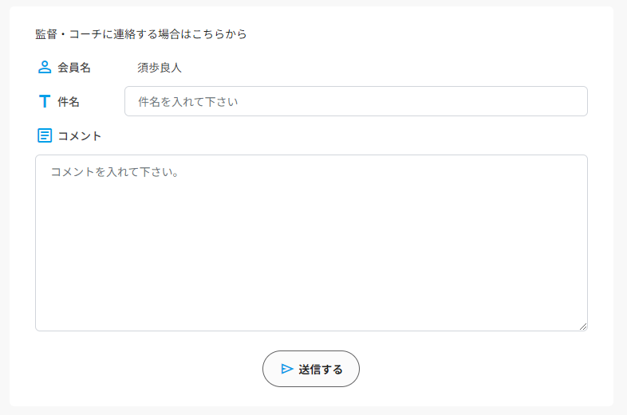627x415 pixels.
Task: Click the comment box resize handle
Action: tap(583, 327)
